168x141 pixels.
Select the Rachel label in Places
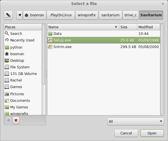pyautogui.click(x=16, y=80)
